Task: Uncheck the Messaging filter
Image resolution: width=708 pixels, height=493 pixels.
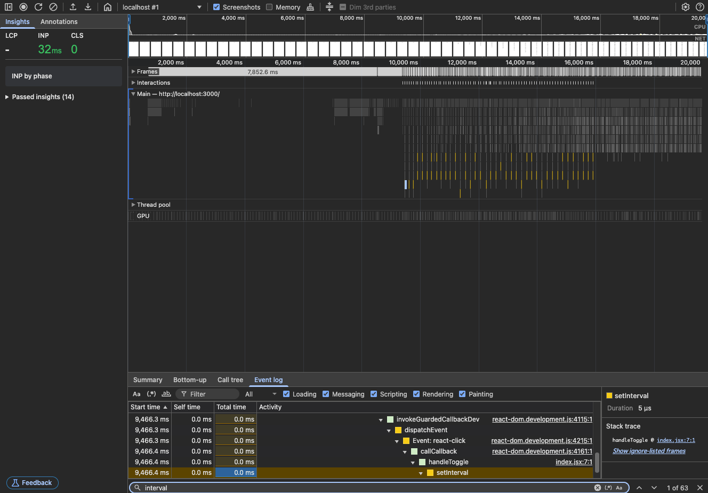Action: [x=326, y=394]
